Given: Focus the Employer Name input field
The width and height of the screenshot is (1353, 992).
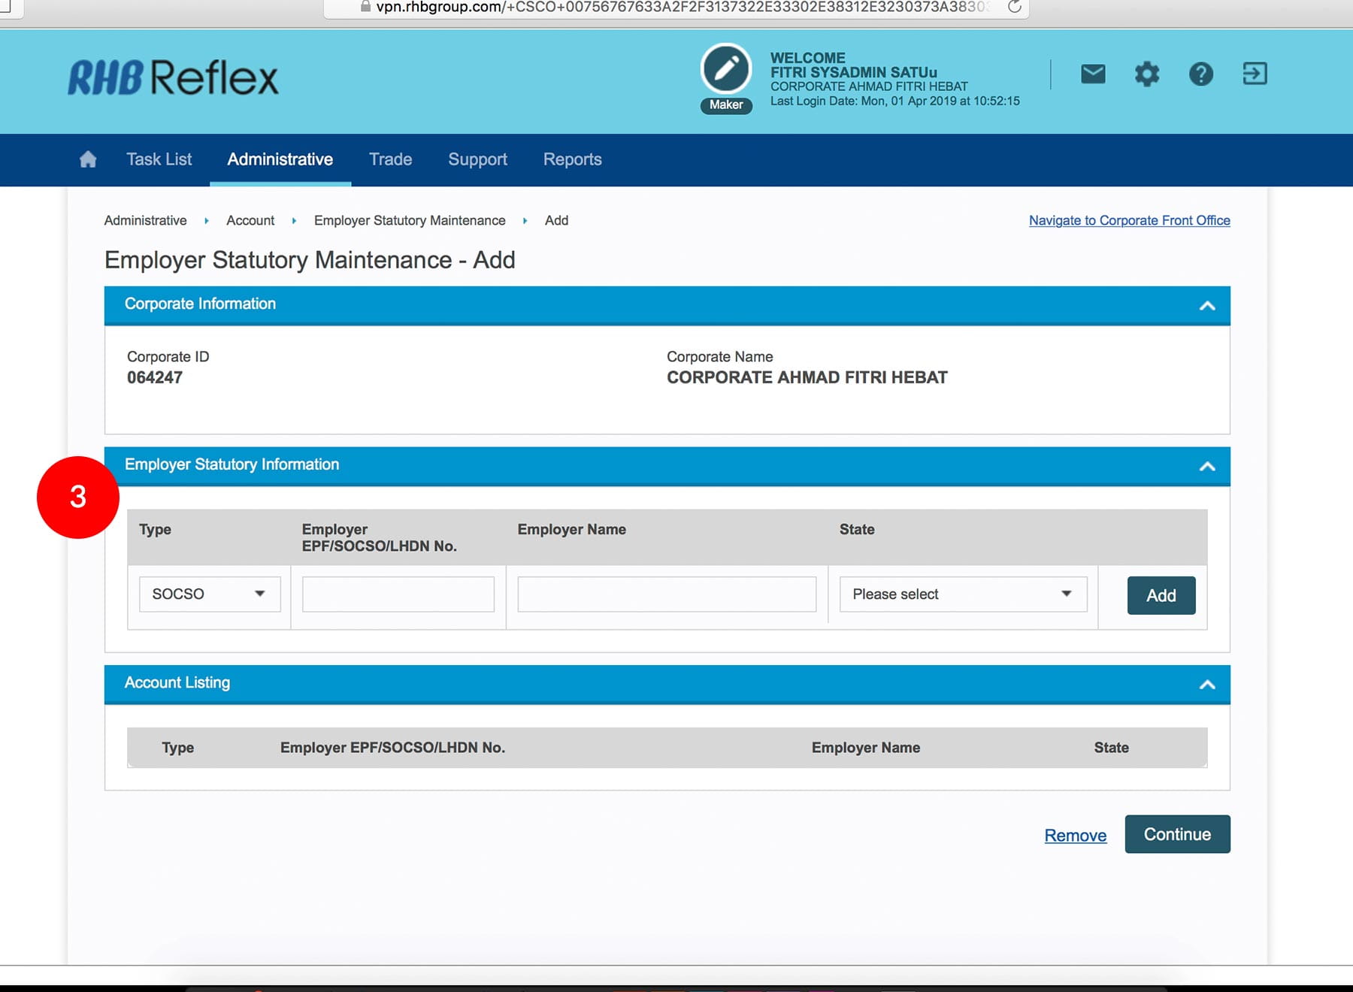Looking at the screenshot, I should pos(667,594).
